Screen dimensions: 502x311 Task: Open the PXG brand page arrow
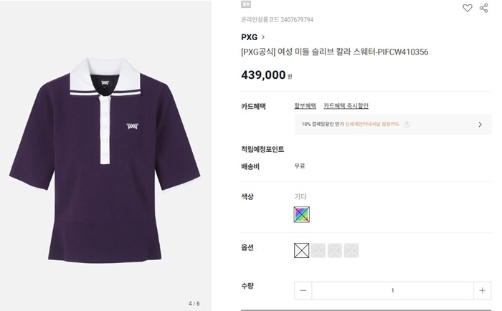point(263,37)
